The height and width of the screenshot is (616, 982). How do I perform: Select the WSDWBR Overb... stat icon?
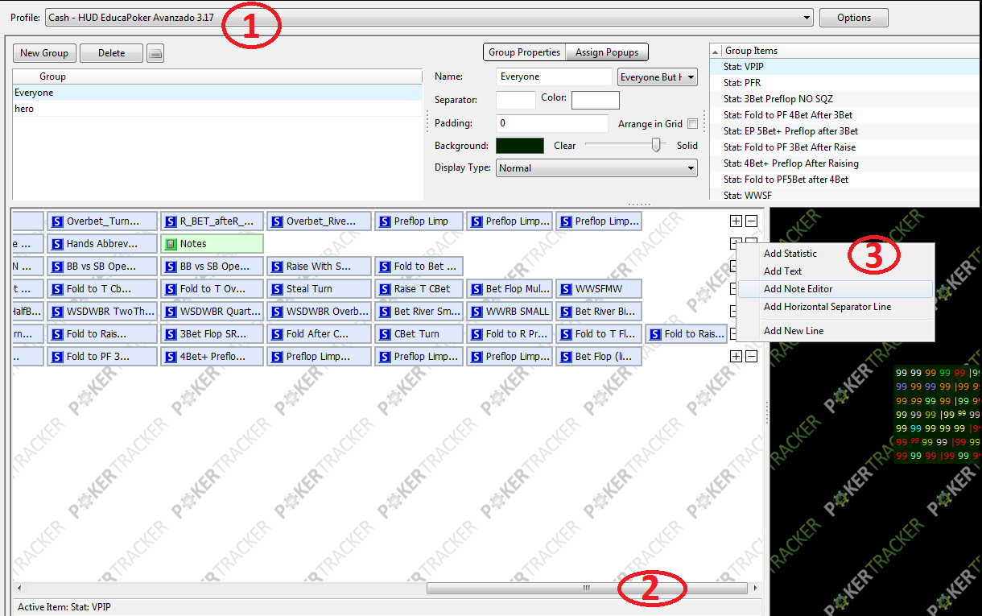coord(276,312)
